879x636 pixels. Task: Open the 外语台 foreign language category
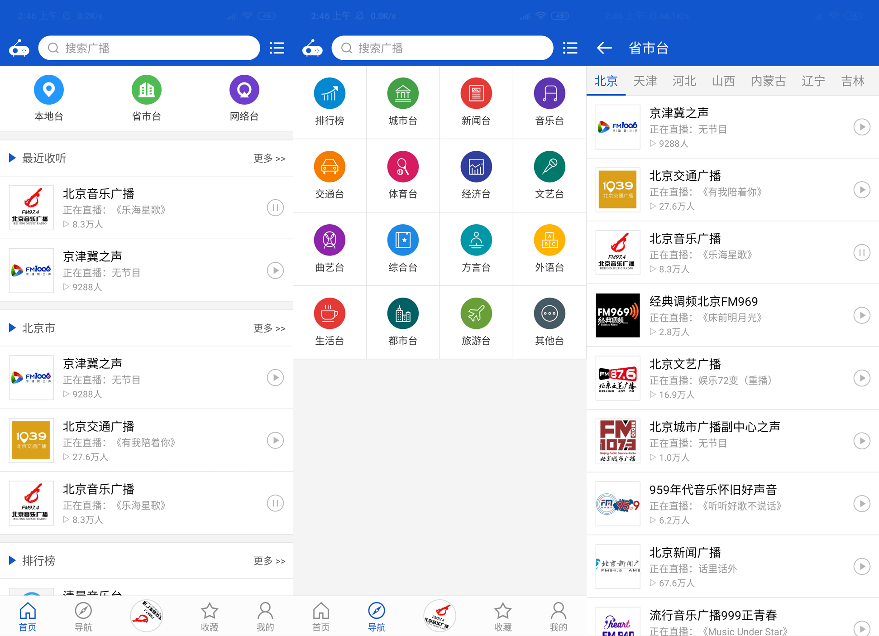coord(549,248)
